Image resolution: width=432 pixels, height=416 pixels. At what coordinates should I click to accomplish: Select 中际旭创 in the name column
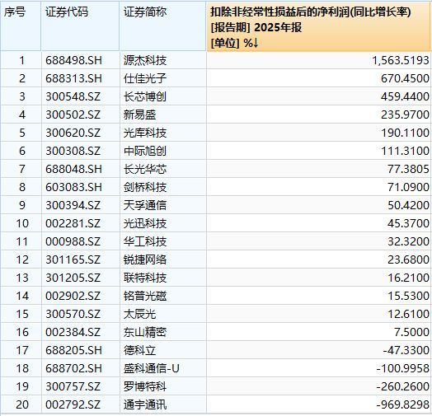(x=145, y=151)
